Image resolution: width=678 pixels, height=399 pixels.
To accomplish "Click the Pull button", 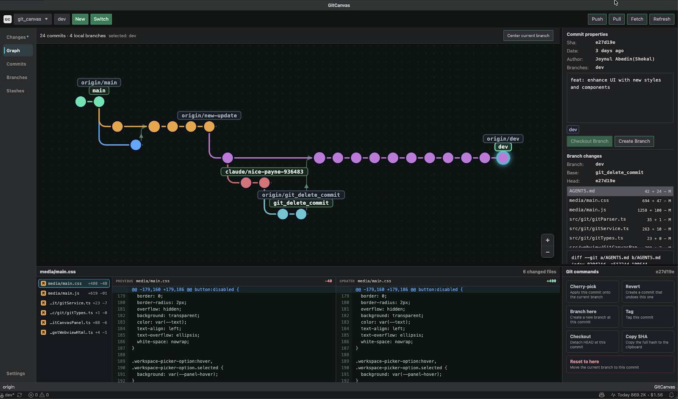I will click(x=617, y=19).
